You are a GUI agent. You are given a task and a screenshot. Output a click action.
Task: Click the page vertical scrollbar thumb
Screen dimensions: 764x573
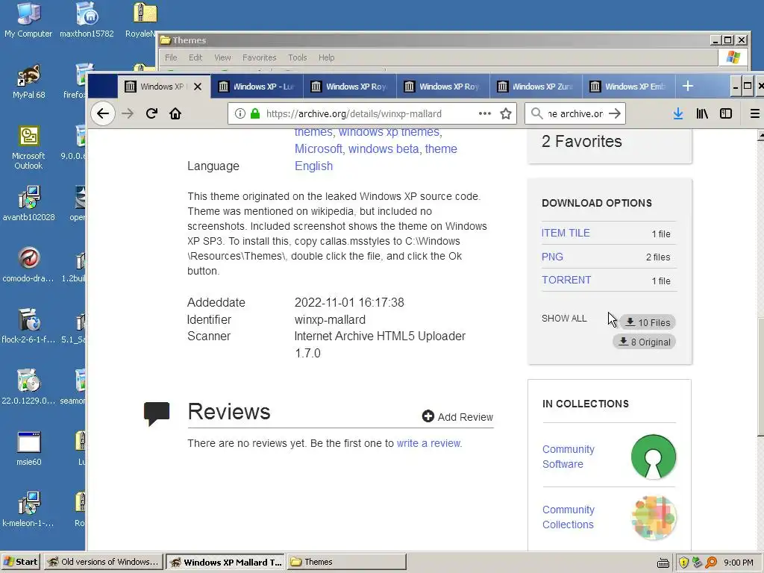click(x=760, y=377)
